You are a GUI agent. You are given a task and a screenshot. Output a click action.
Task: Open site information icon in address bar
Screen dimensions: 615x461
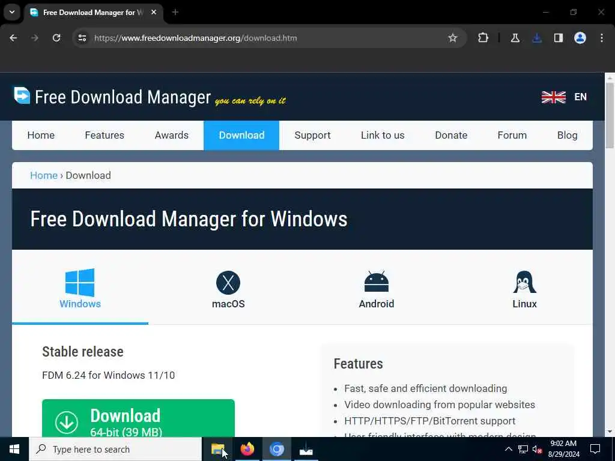[82, 38]
